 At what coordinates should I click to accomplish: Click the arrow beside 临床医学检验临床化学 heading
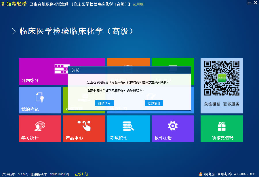click(x=14, y=31)
